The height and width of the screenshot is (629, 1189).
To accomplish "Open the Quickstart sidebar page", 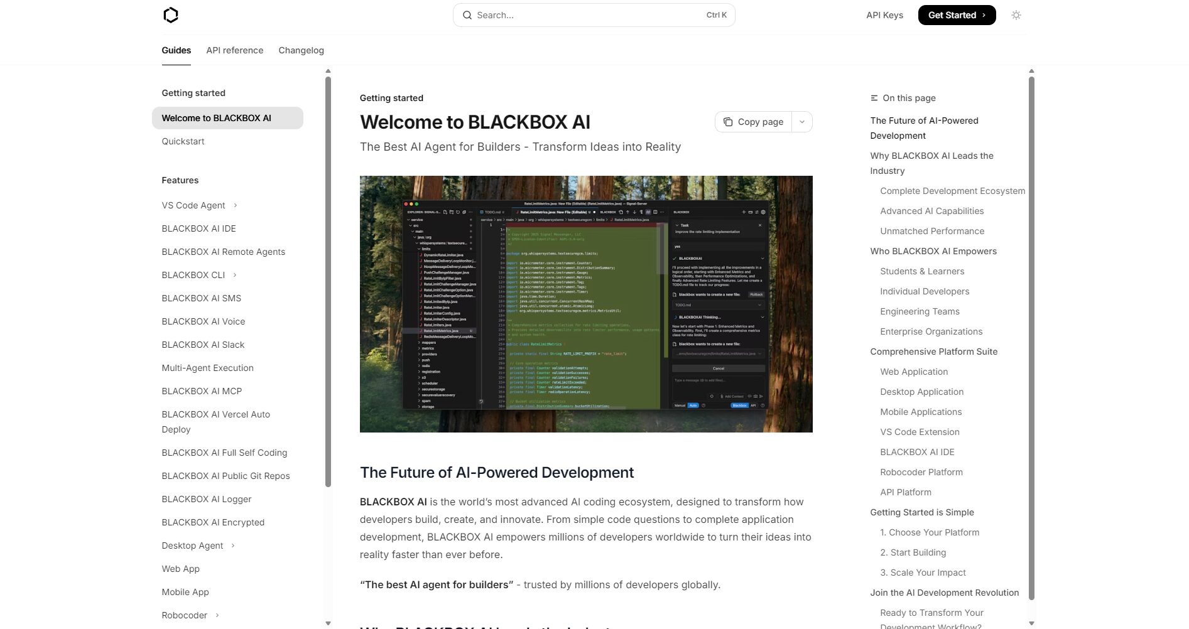I will click(183, 141).
